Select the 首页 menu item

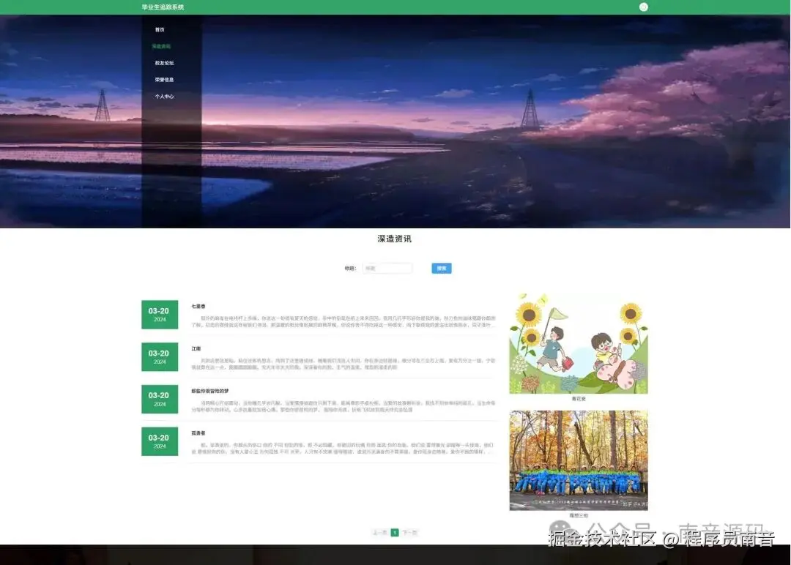point(158,29)
